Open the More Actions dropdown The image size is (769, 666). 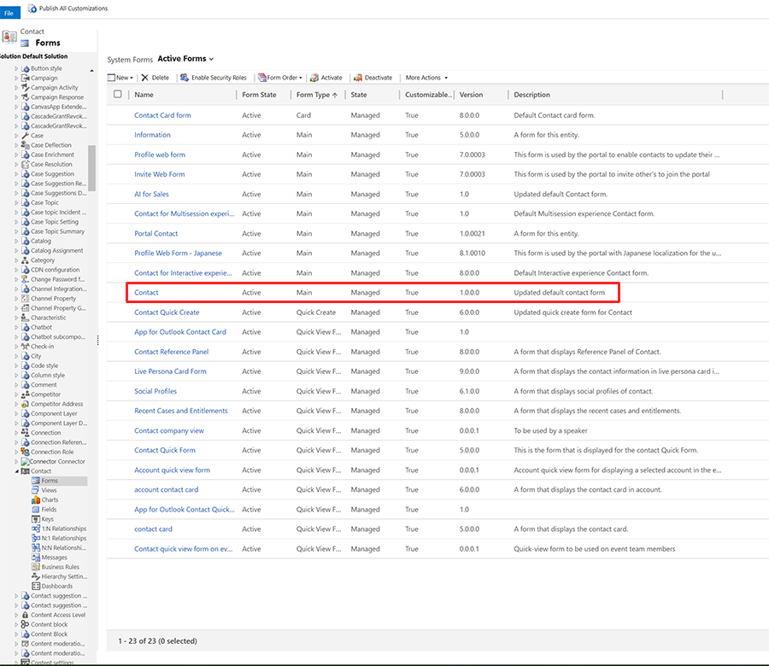click(x=424, y=77)
